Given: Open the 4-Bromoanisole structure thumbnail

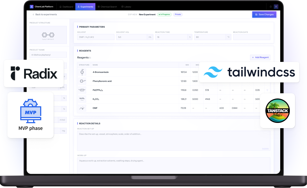Looking at the screenshot, I should tap(82, 72).
